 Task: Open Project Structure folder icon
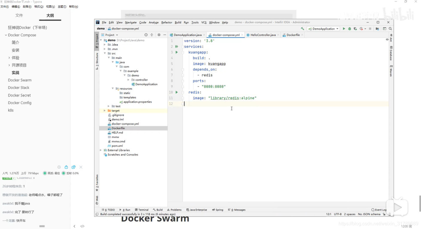(x=377, y=29)
